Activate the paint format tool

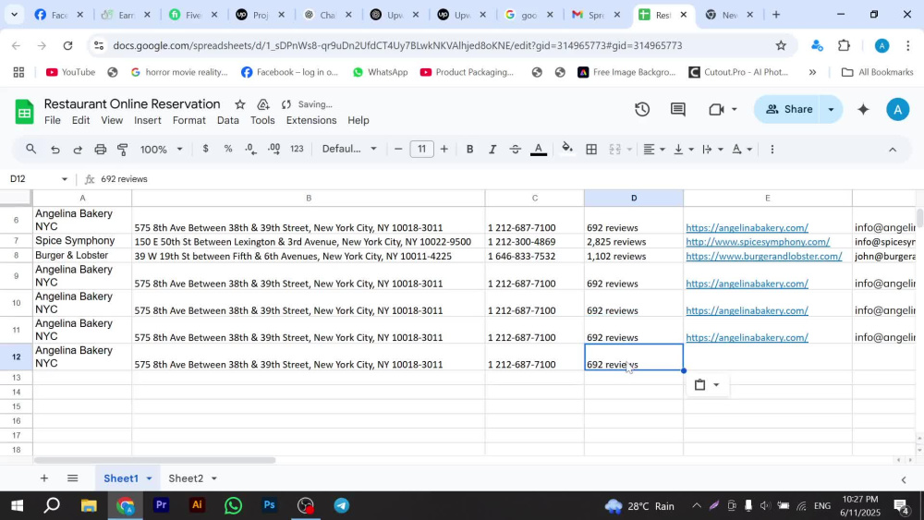pos(123,150)
